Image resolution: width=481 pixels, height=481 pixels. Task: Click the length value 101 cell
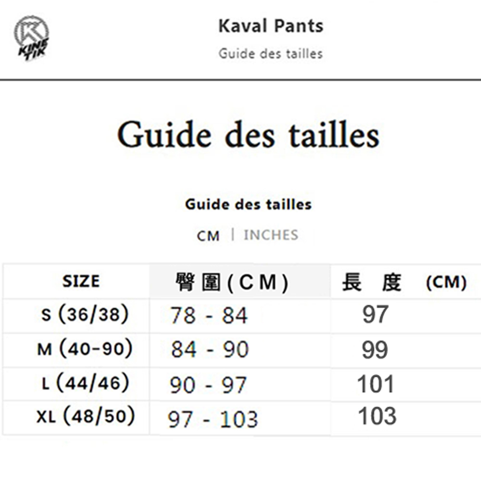406,384
